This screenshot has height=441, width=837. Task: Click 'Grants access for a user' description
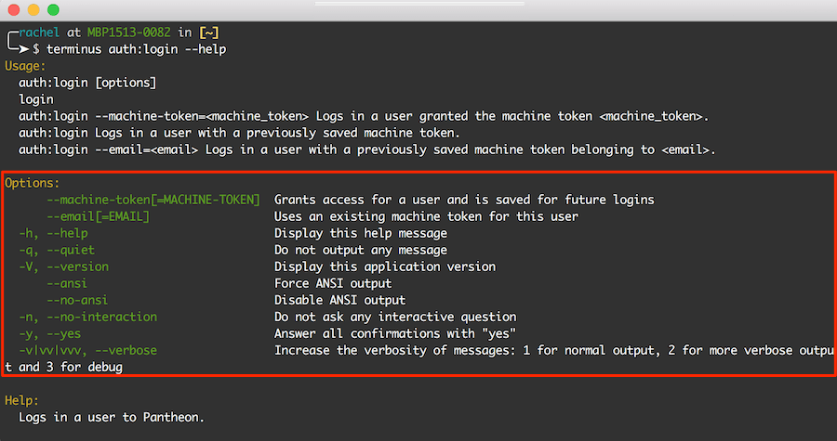coord(464,200)
